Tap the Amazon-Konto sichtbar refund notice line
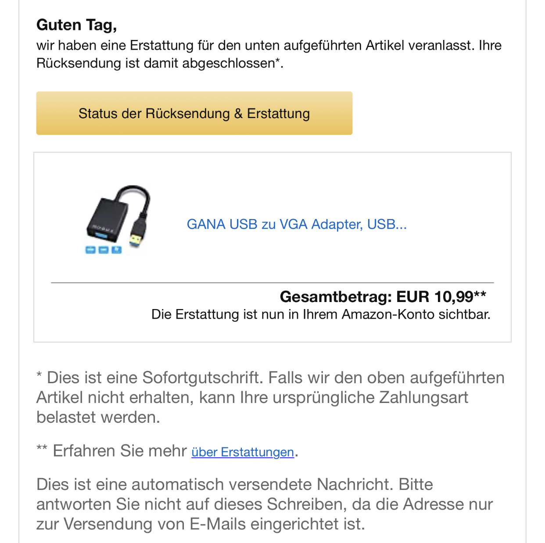 click(x=321, y=314)
